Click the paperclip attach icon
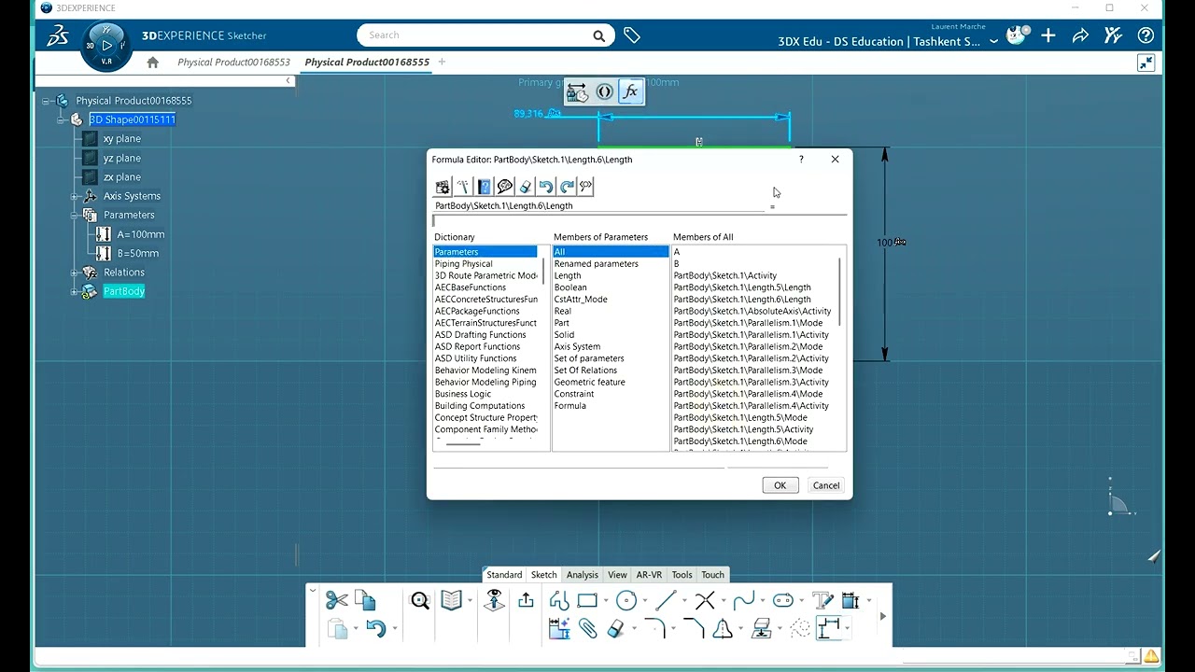 [x=587, y=629]
